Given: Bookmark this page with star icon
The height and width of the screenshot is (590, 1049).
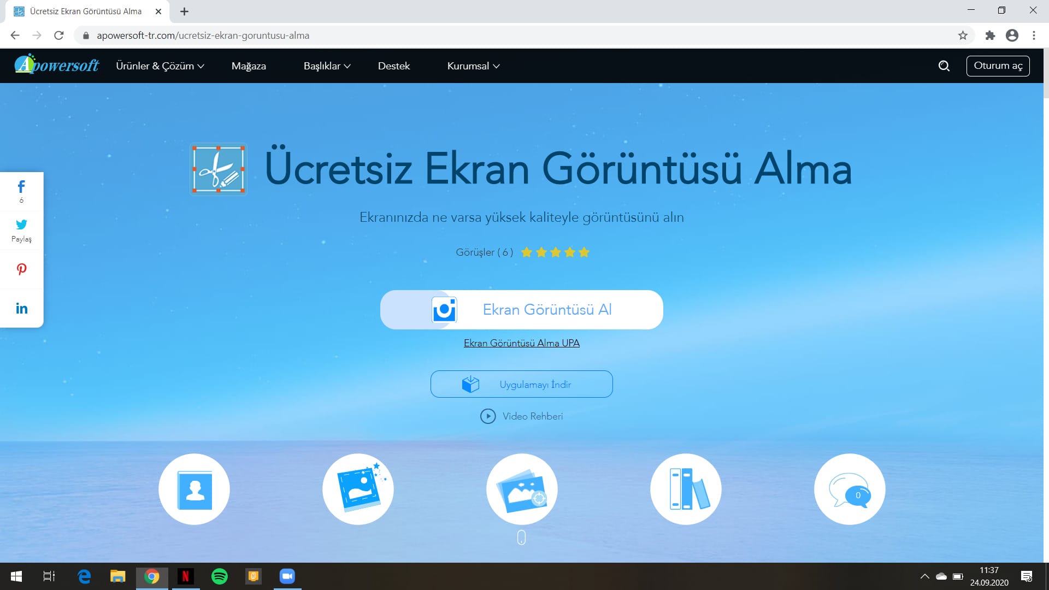Looking at the screenshot, I should click(963, 36).
